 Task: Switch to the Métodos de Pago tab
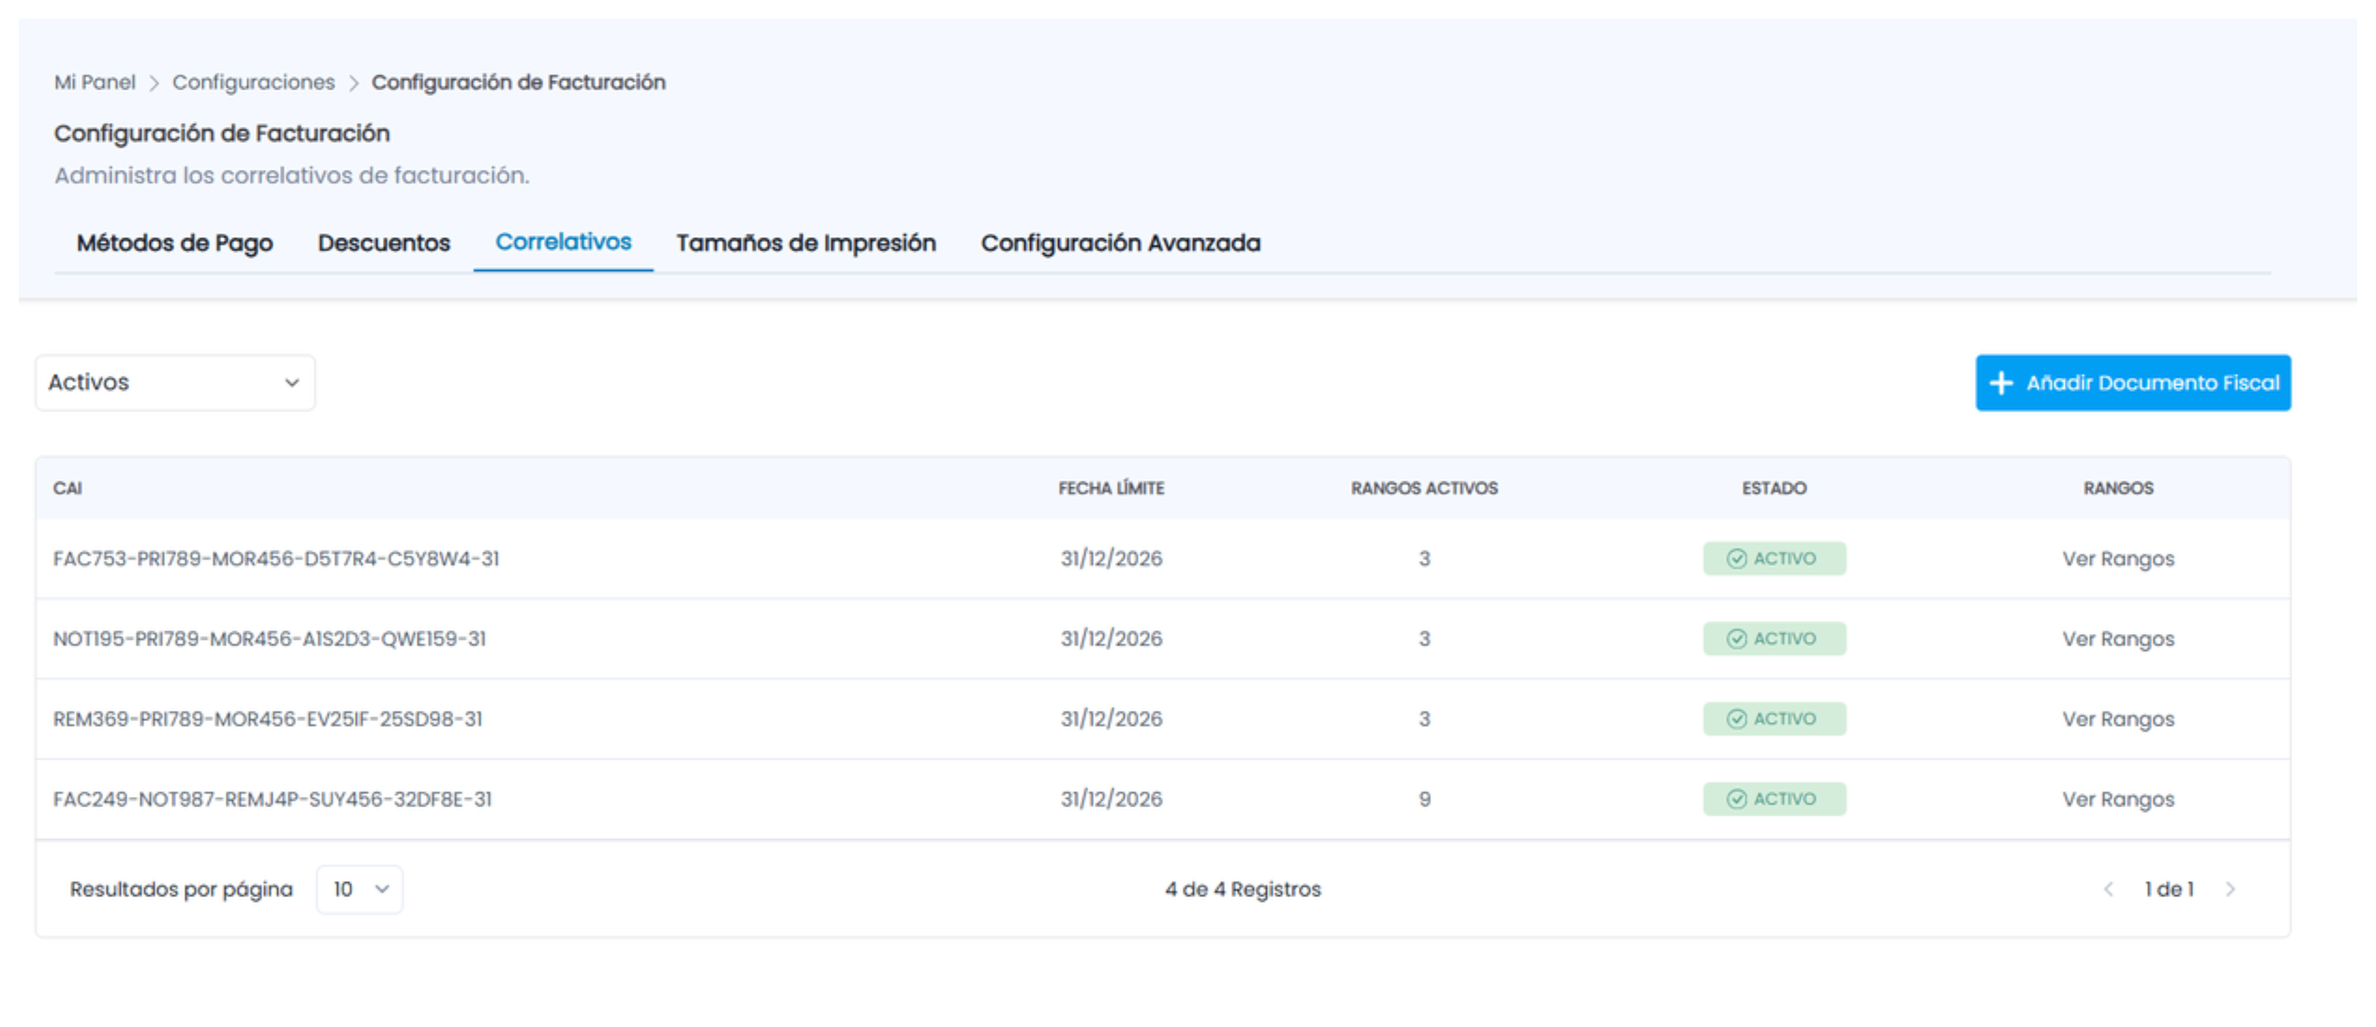(x=174, y=243)
